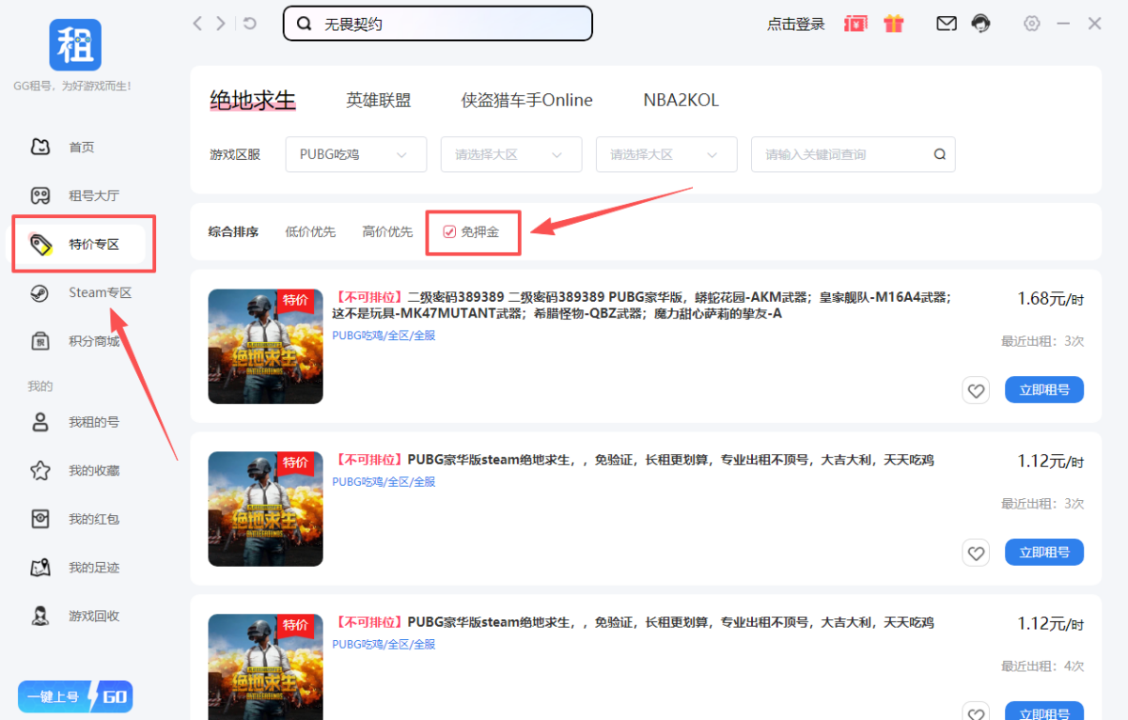Click search magnifier in keyword field

(x=940, y=154)
